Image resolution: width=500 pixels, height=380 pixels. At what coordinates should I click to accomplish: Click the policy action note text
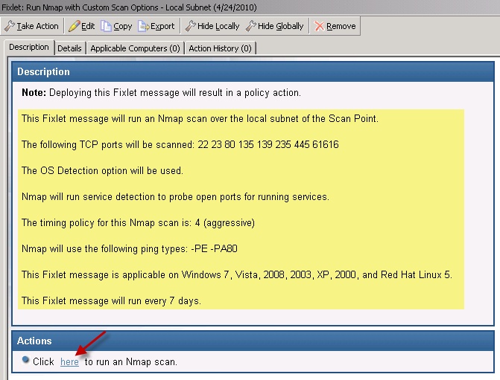[162, 93]
